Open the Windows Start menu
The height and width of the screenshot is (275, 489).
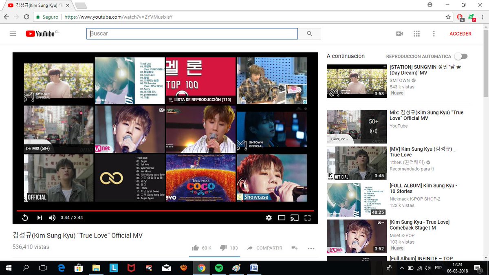(9, 268)
